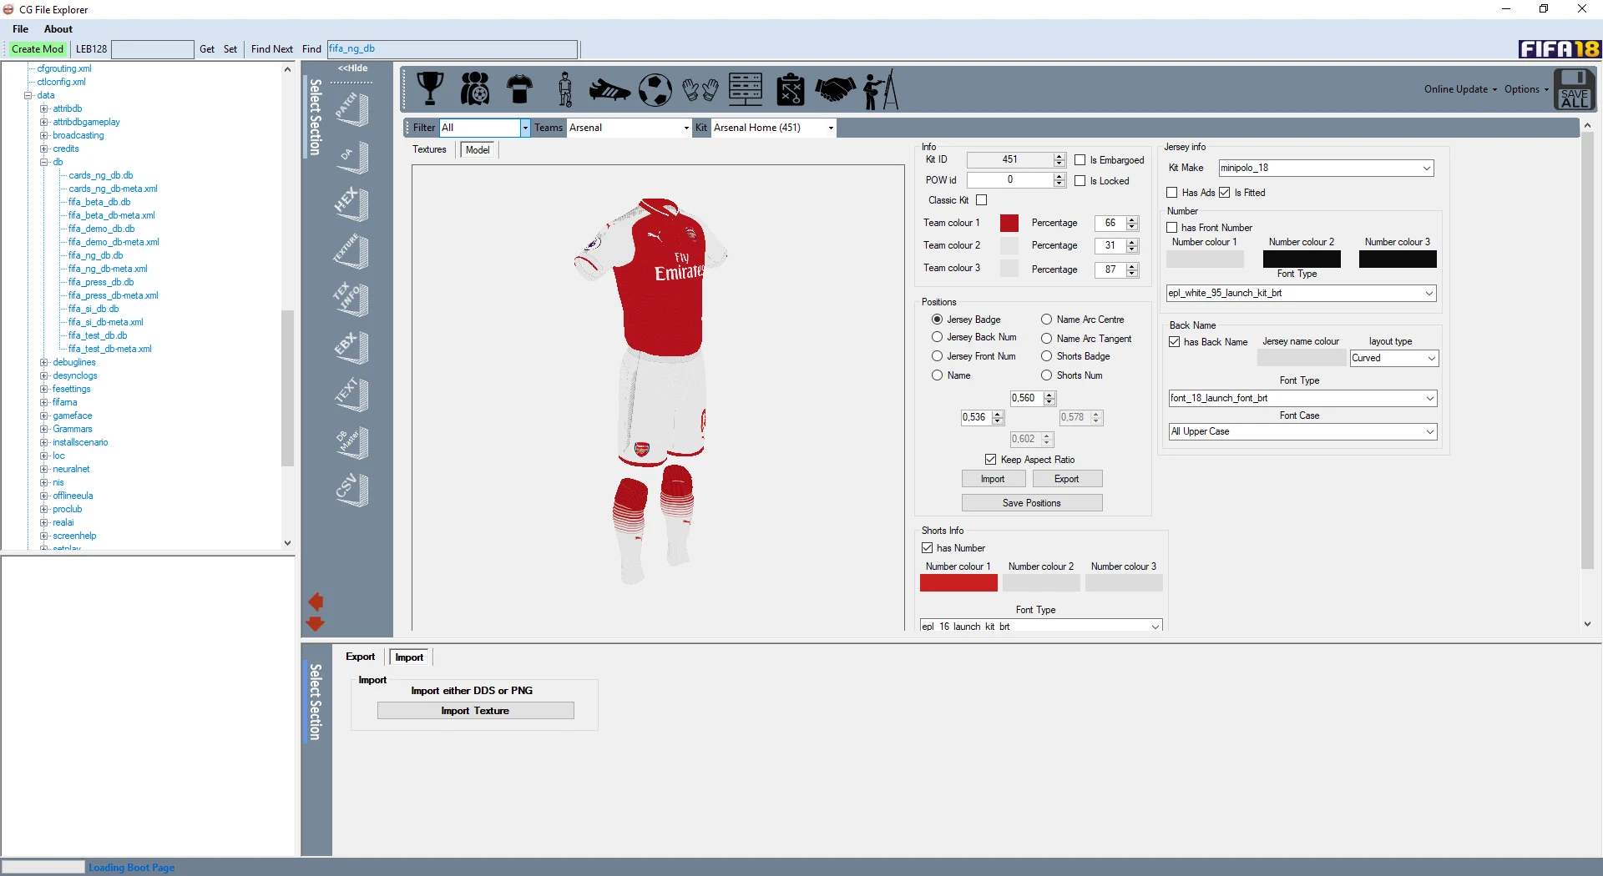Open the trophies/competitions section icon
Viewport: 1603px width, 876px height.
point(429,89)
